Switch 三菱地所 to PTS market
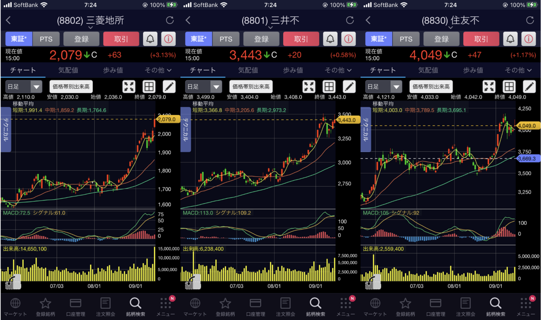 coord(46,39)
